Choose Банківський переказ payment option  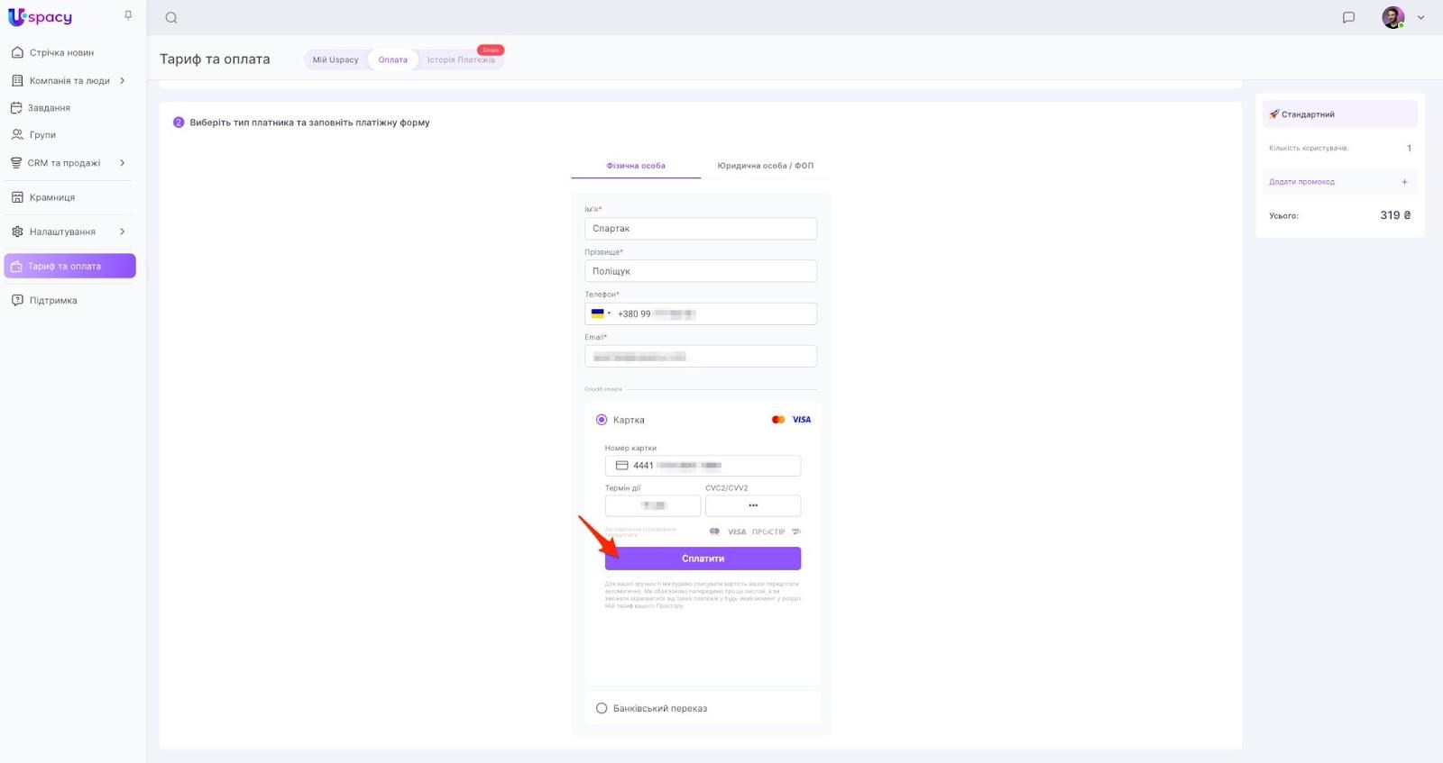(602, 708)
